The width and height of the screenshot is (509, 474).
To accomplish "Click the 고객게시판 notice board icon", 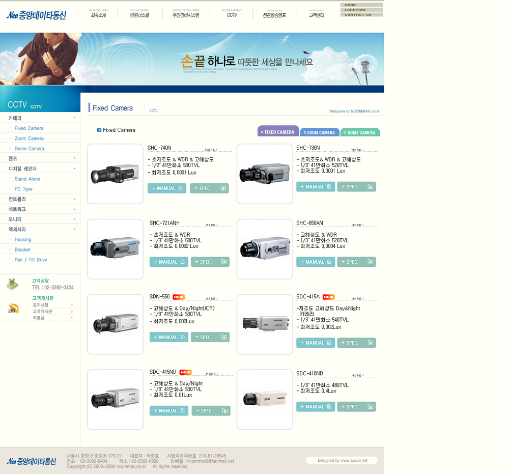I will point(13,308).
